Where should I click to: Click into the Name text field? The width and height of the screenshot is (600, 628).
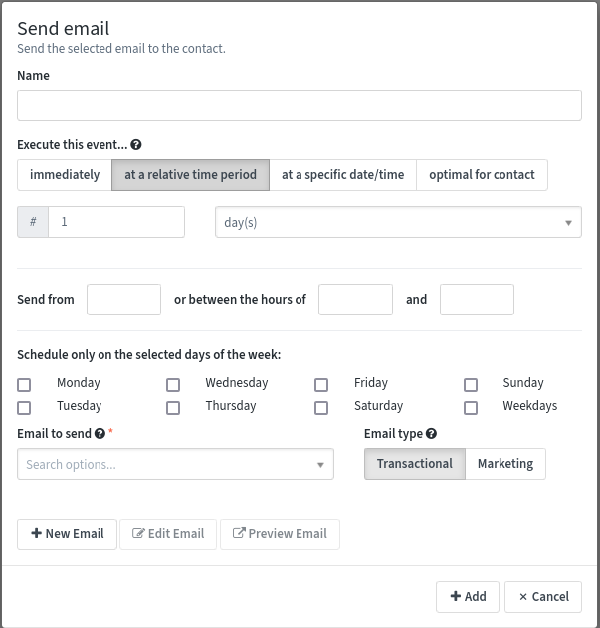click(300, 105)
